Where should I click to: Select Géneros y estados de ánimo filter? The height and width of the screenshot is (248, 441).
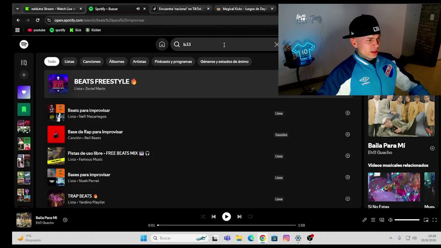pyautogui.click(x=224, y=62)
